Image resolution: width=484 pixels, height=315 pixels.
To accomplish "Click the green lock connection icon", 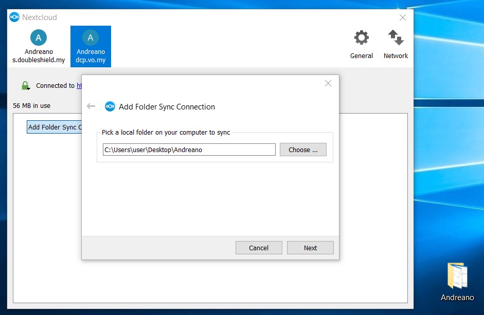I will click(x=25, y=86).
